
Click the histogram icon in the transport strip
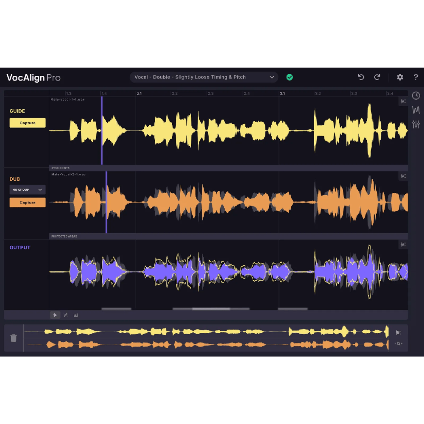76,315
